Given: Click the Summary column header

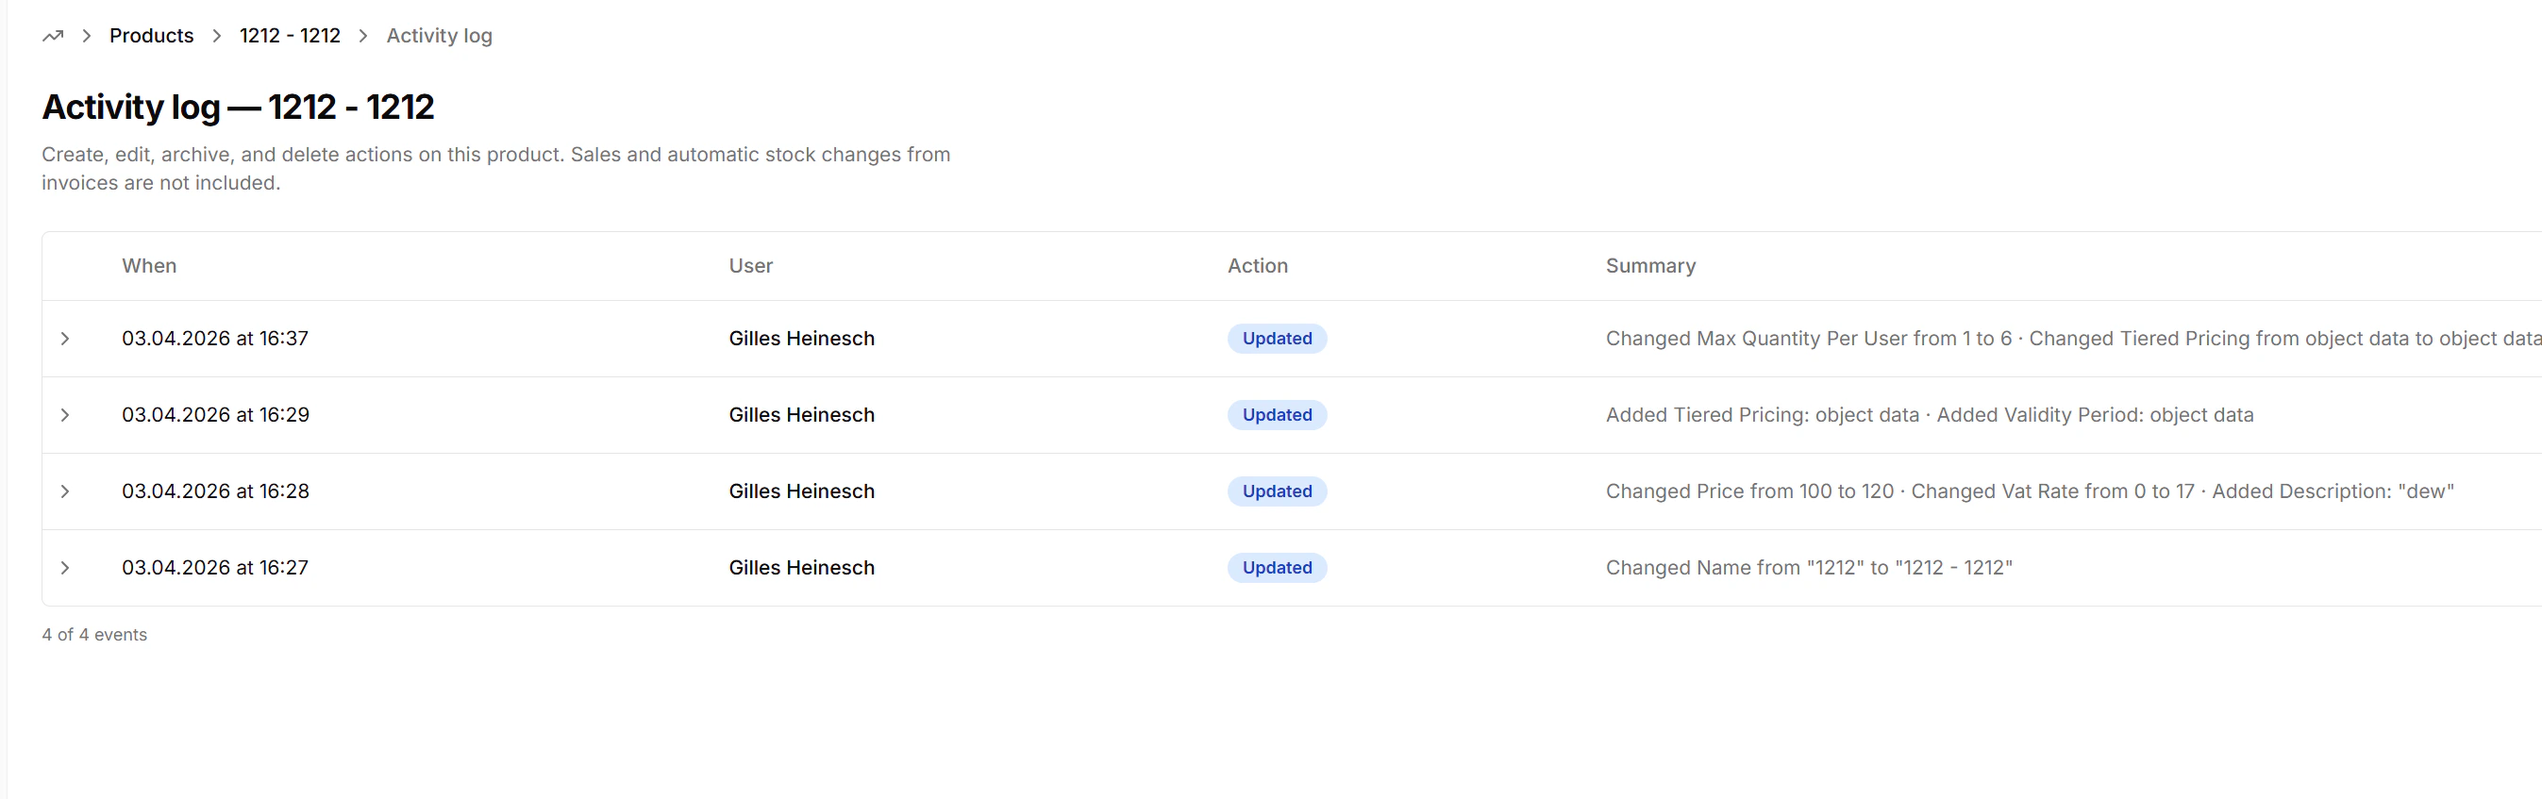Looking at the screenshot, I should (x=1650, y=266).
